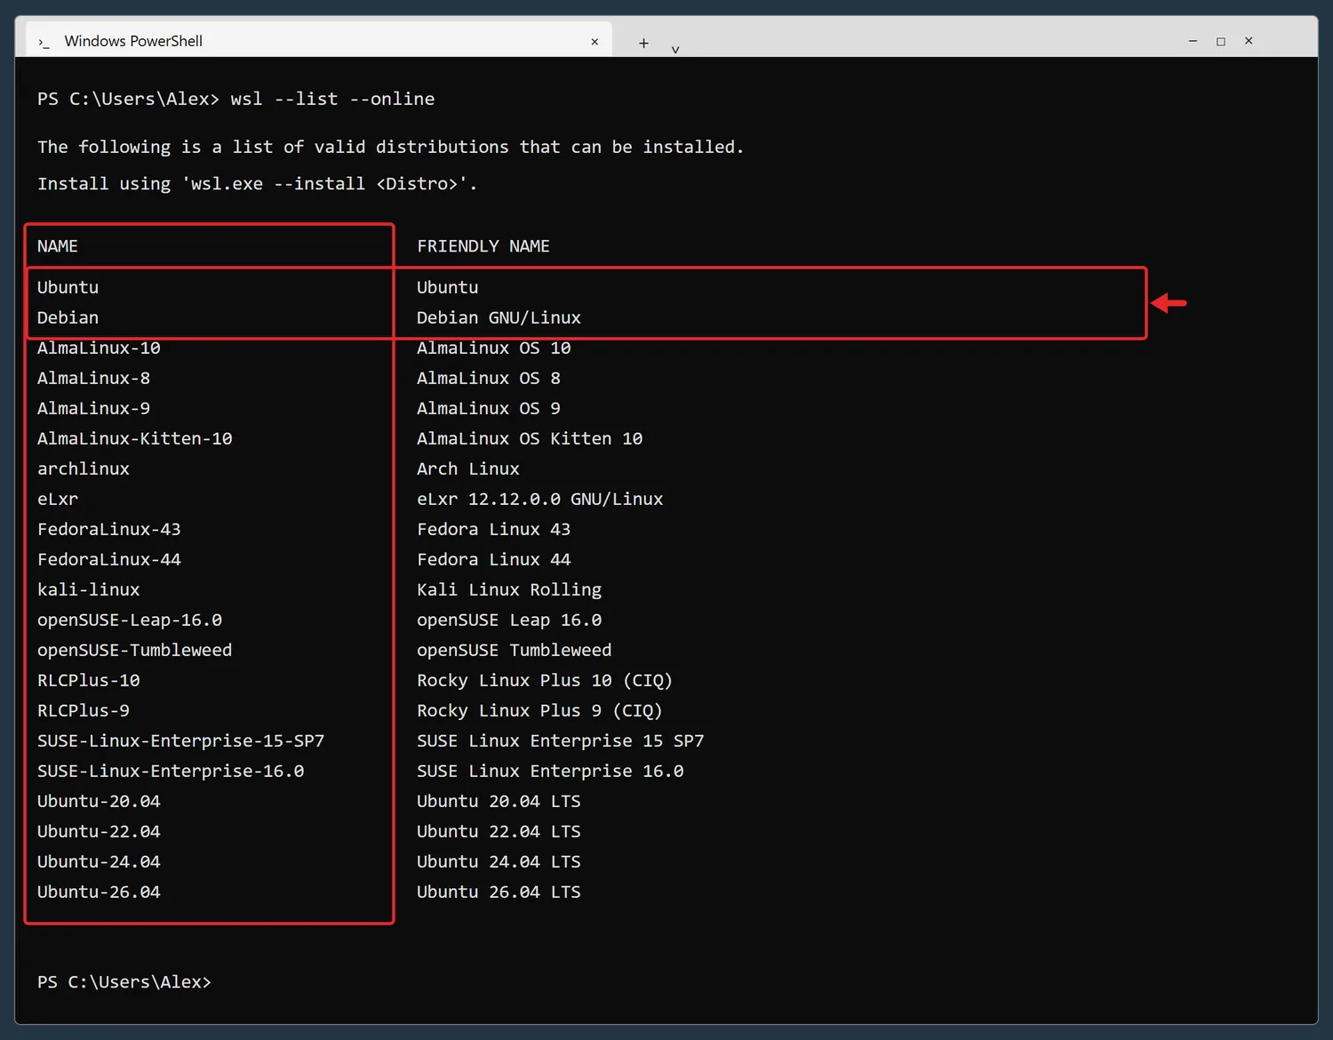Select the 'Fedora Linux 44' friendly name
This screenshot has width=1333, height=1040.
click(494, 559)
